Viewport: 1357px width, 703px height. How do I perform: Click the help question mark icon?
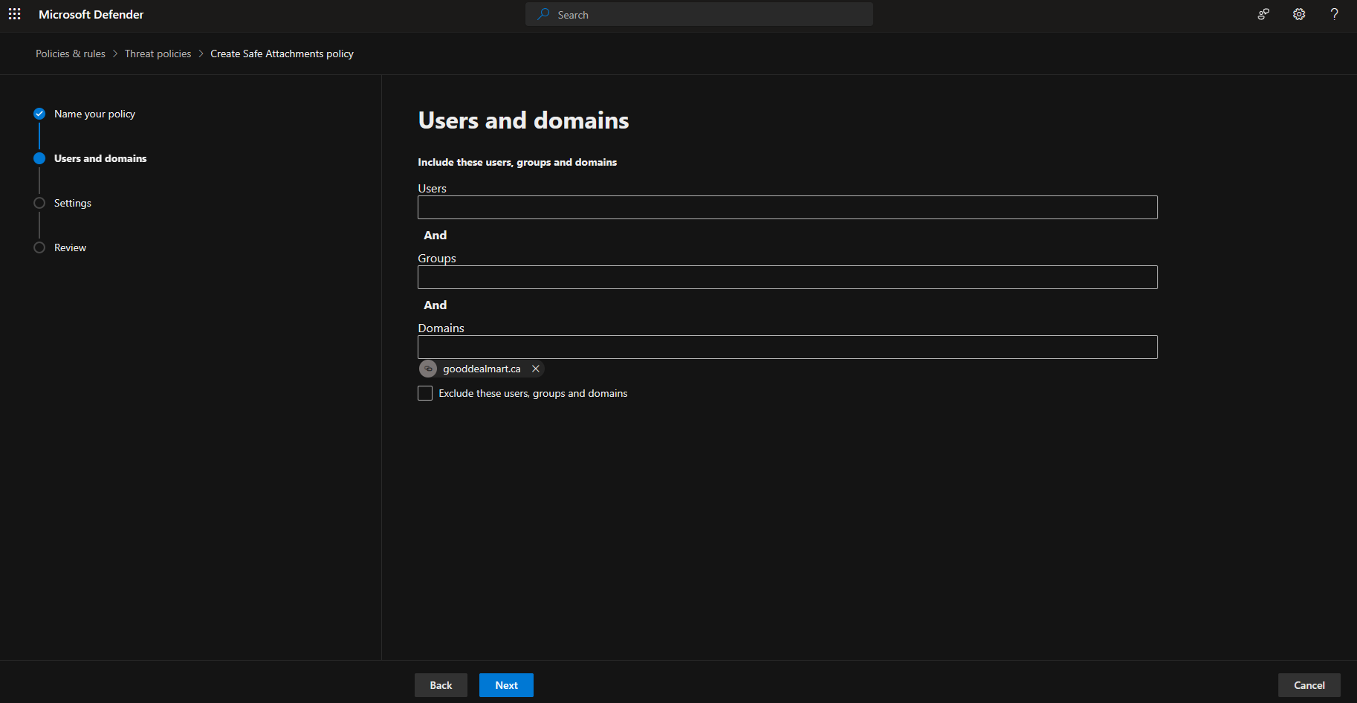point(1334,14)
